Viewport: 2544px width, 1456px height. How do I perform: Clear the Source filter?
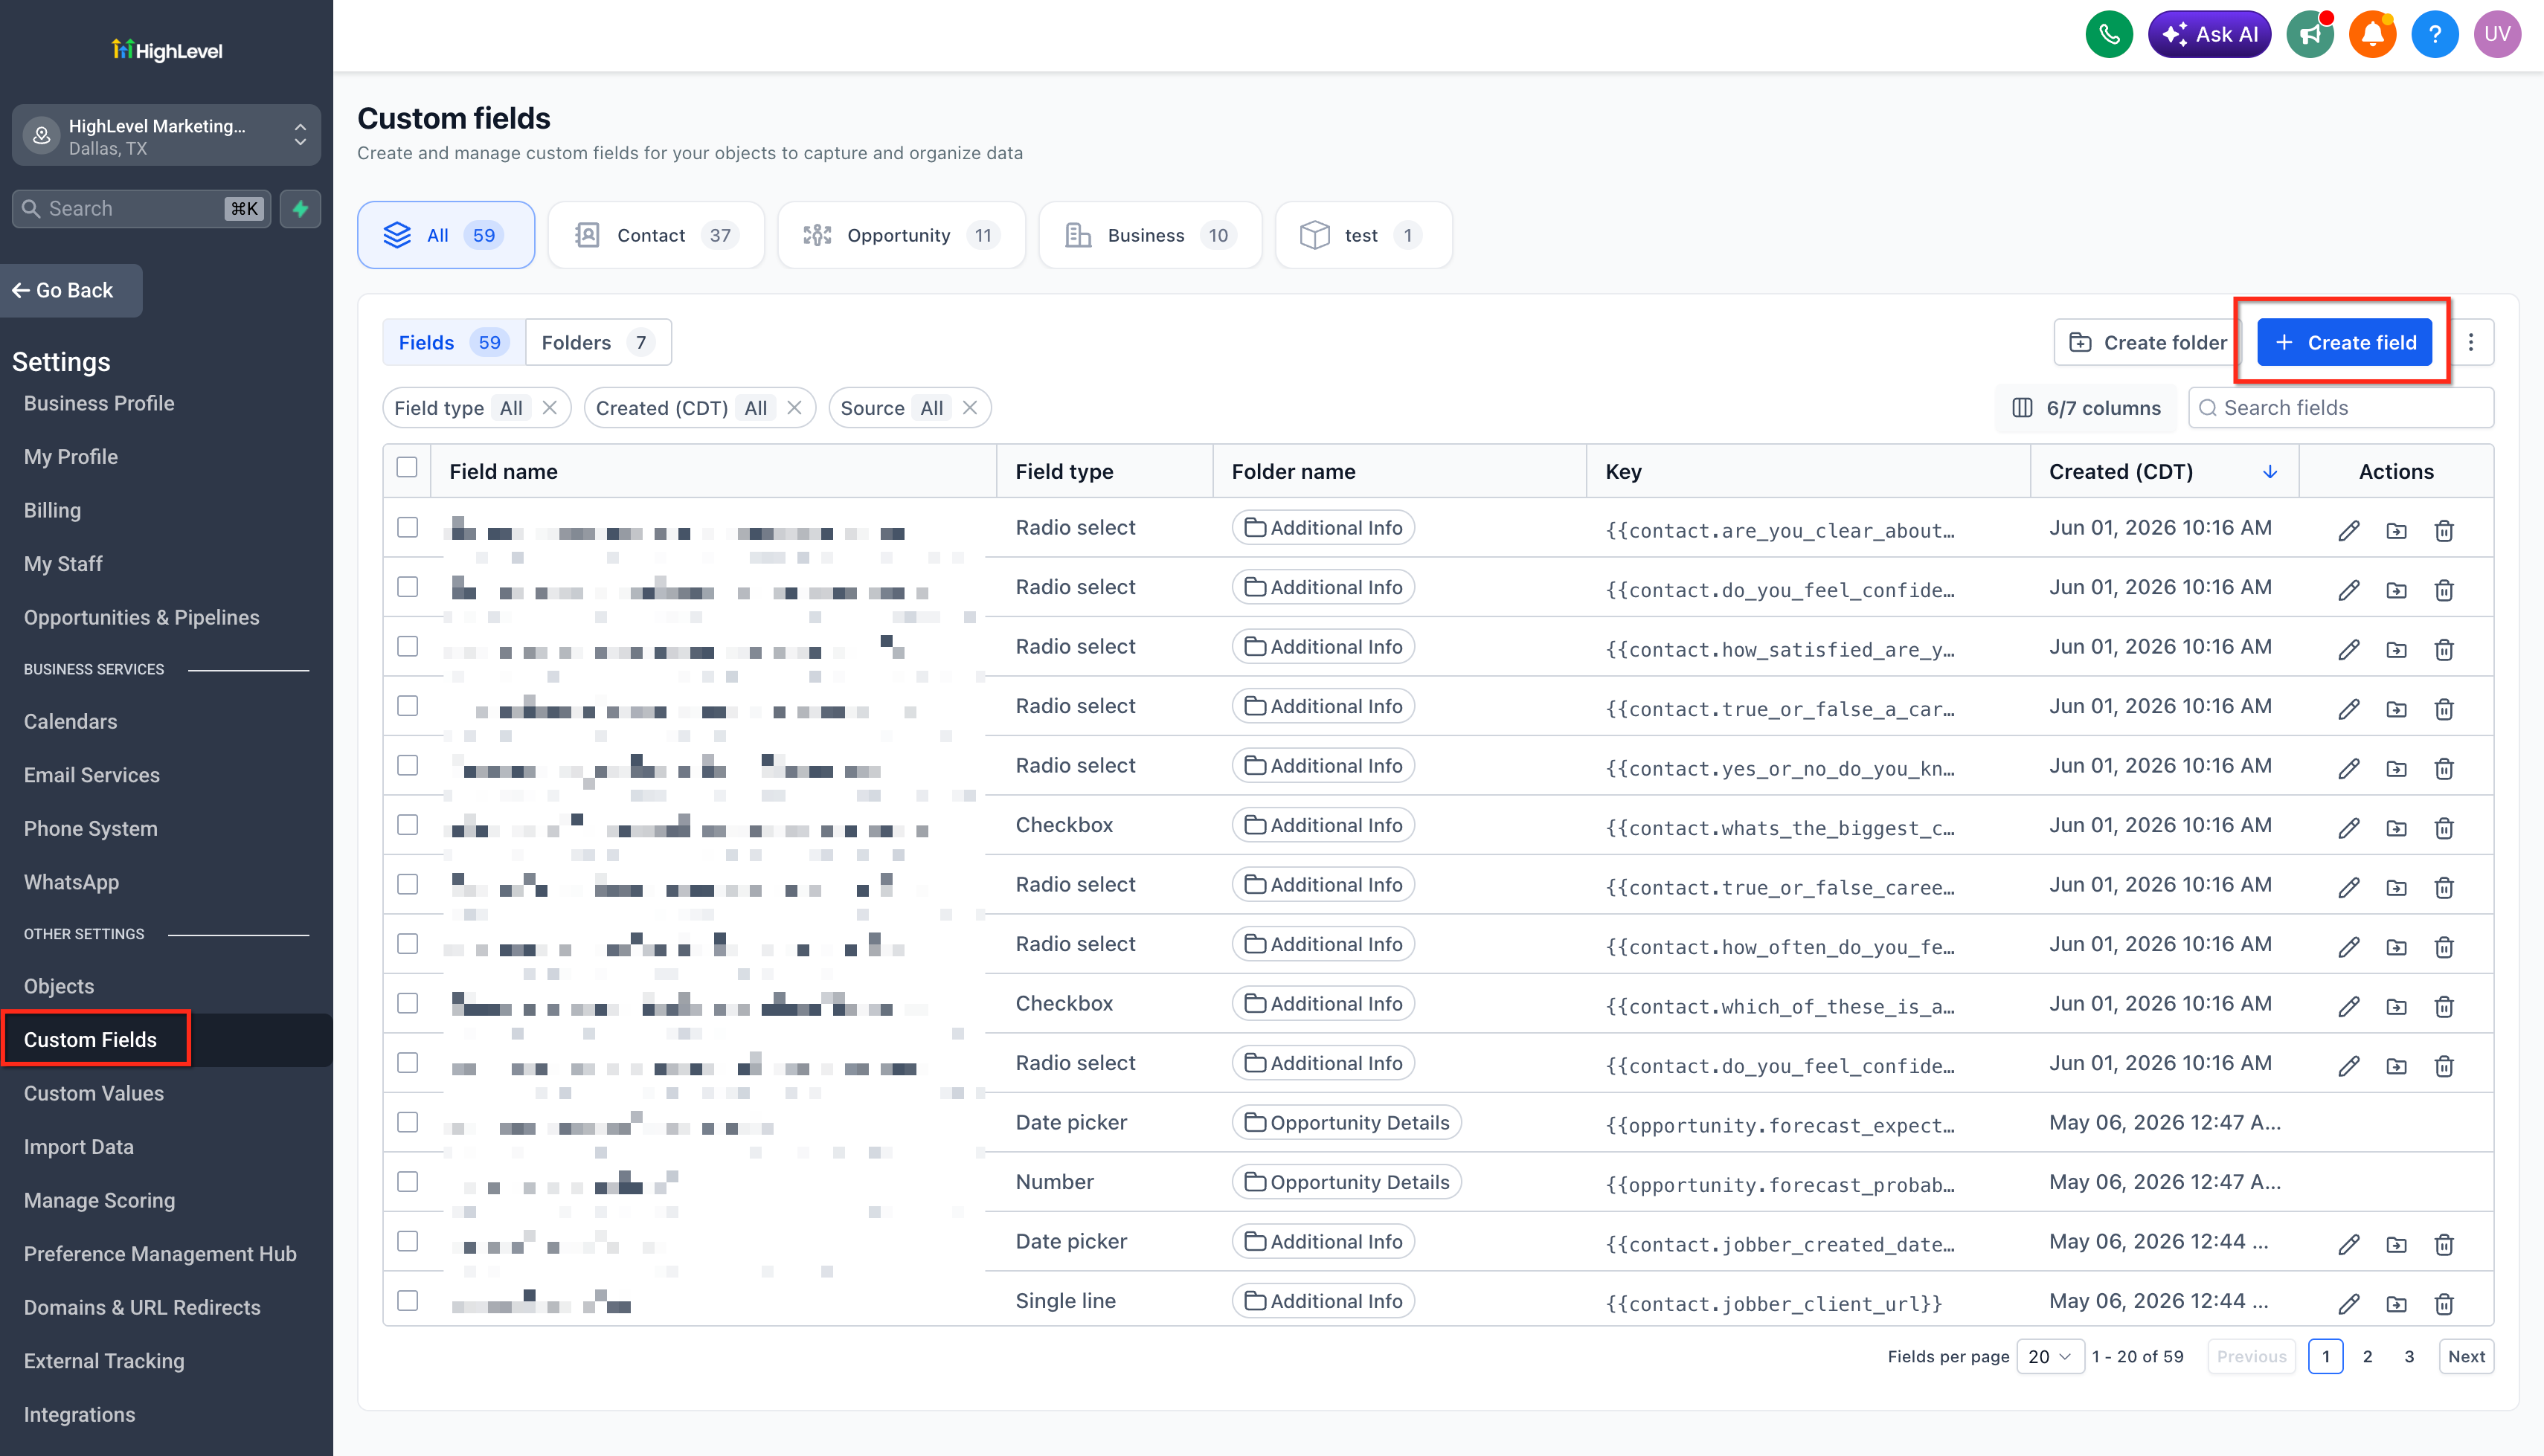point(970,408)
